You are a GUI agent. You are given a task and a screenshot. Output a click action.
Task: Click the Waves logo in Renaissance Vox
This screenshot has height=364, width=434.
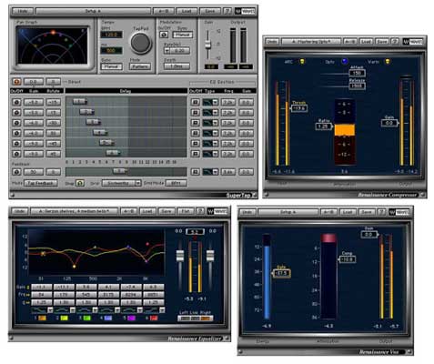[x=399, y=212]
